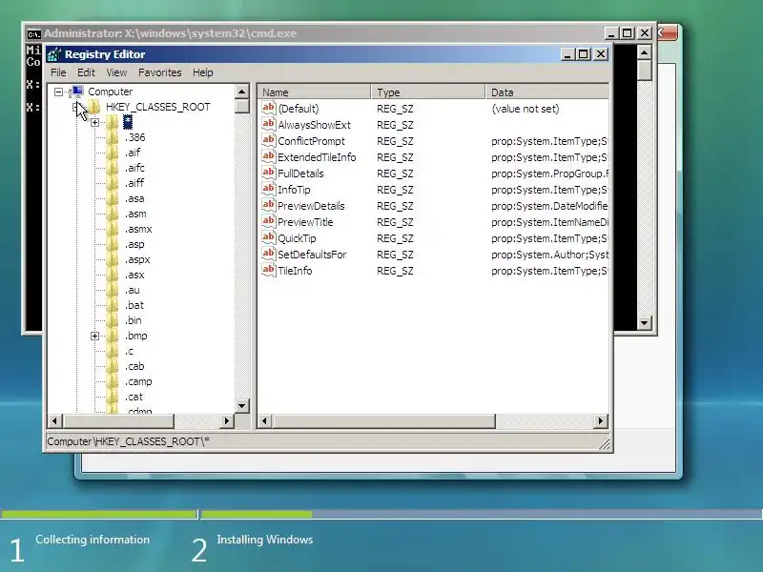
Task: Click the cmd window scroll-down arrow
Action: (x=645, y=322)
